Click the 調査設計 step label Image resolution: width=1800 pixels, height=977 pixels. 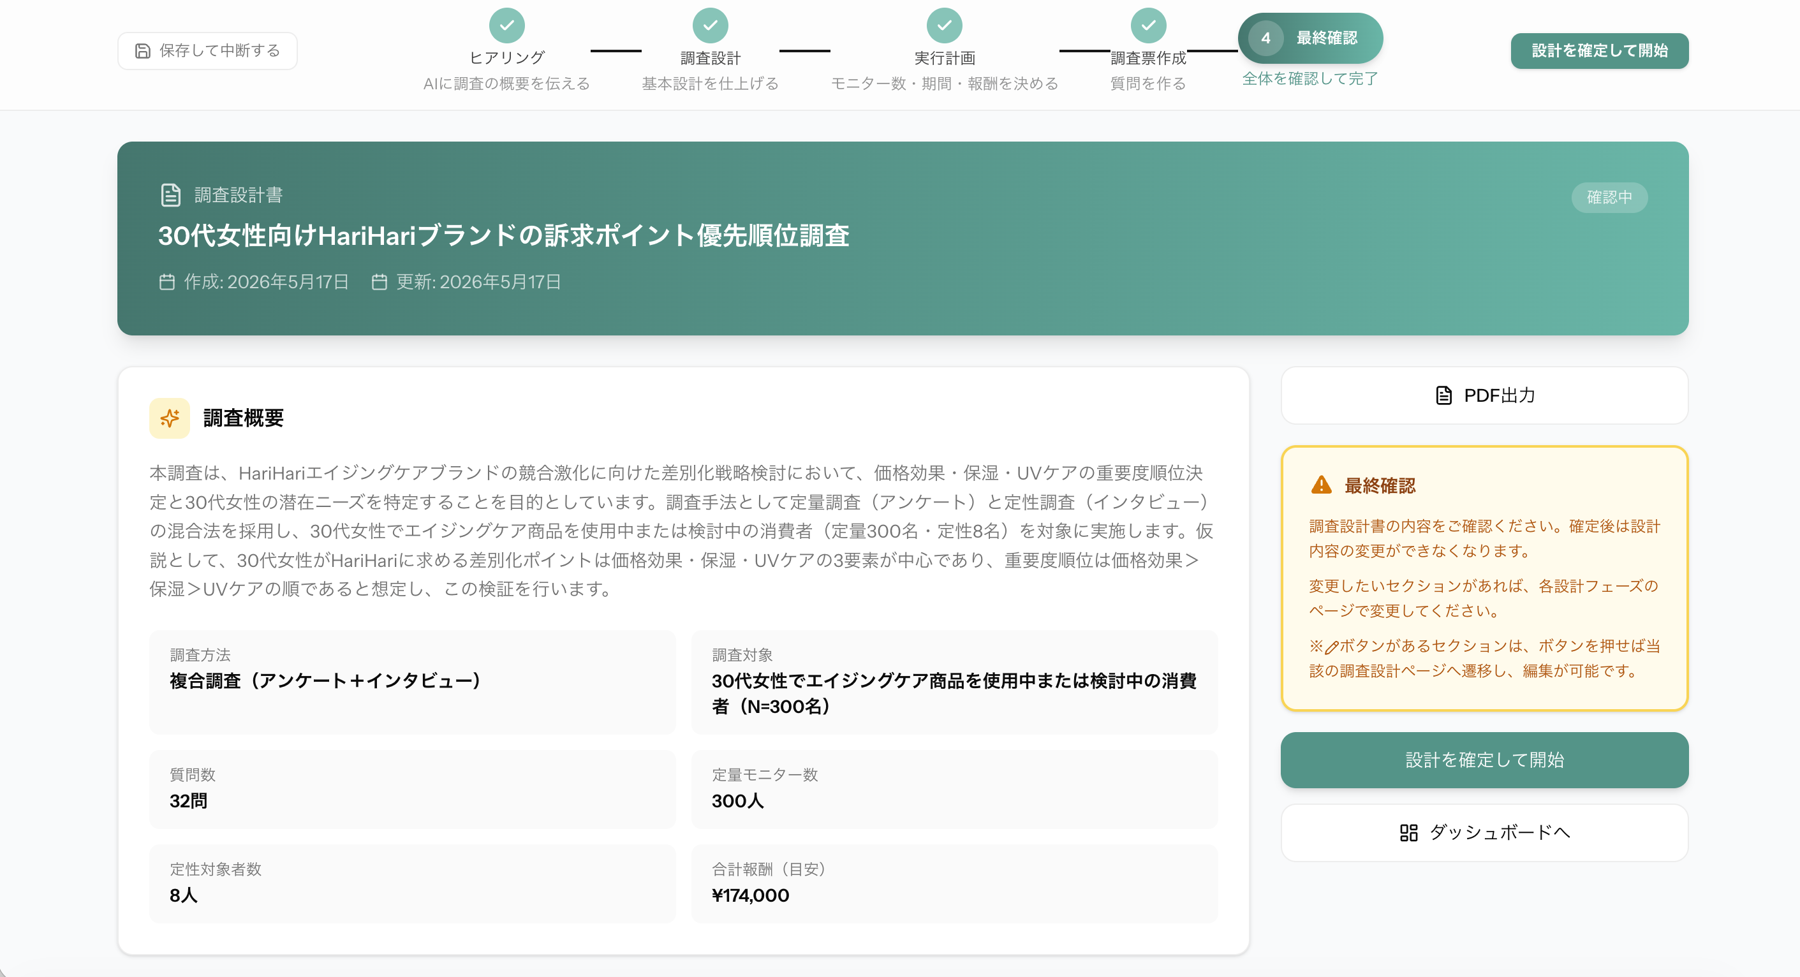point(710,58)
